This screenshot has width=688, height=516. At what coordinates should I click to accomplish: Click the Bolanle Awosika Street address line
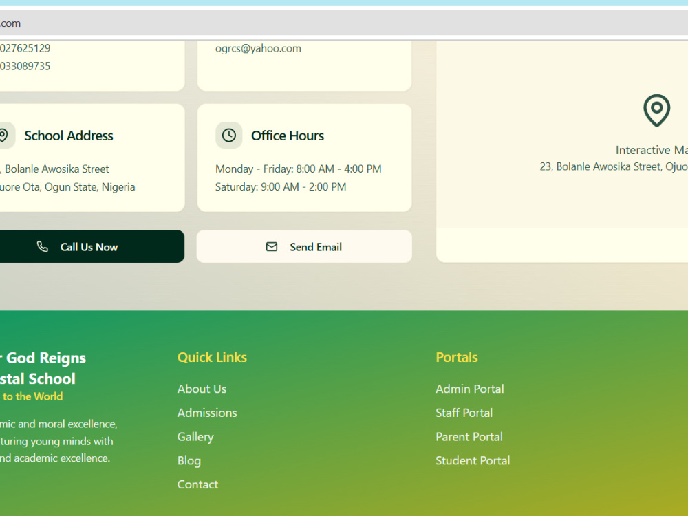pos(55,169)
